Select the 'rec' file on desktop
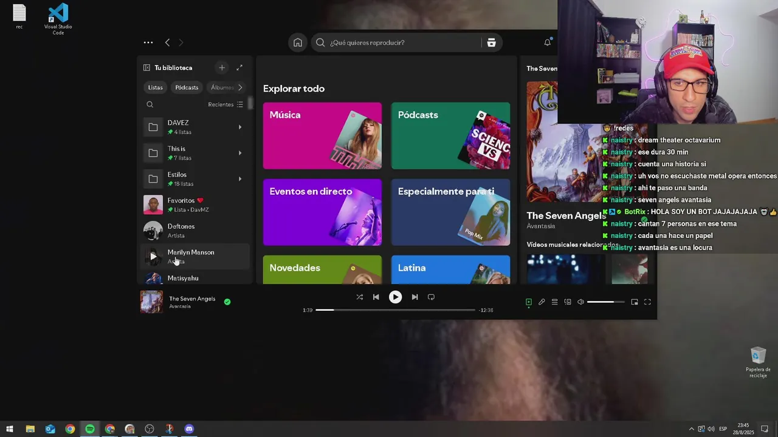 coord(19,17)
